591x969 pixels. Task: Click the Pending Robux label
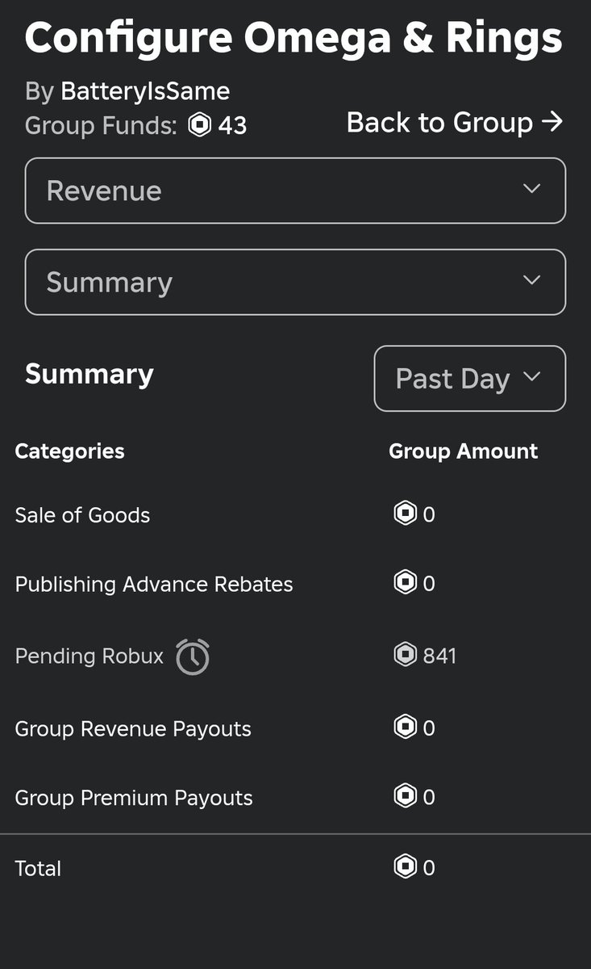point(89,656)
